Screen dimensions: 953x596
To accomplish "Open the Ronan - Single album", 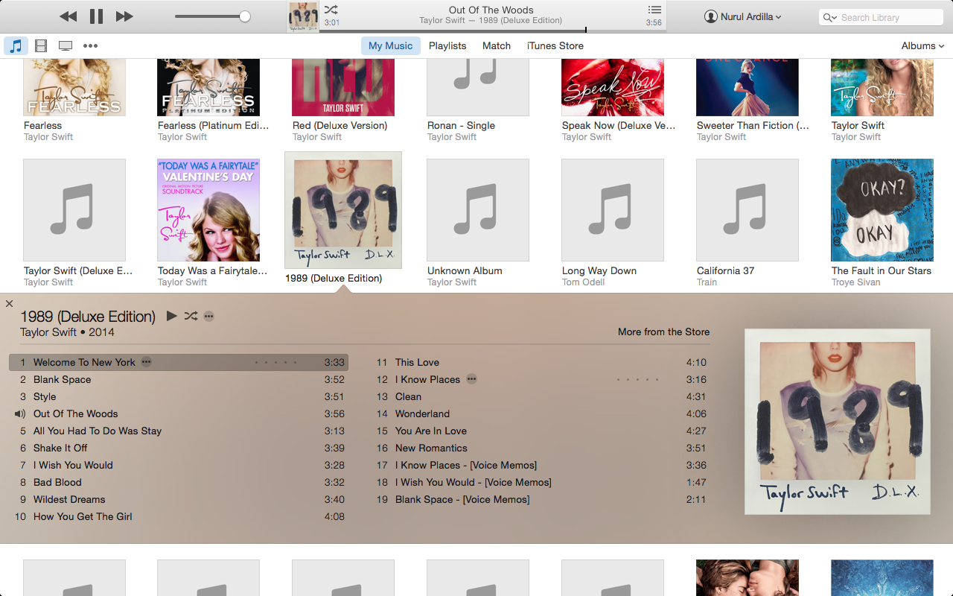I will (x=478, y=87).
